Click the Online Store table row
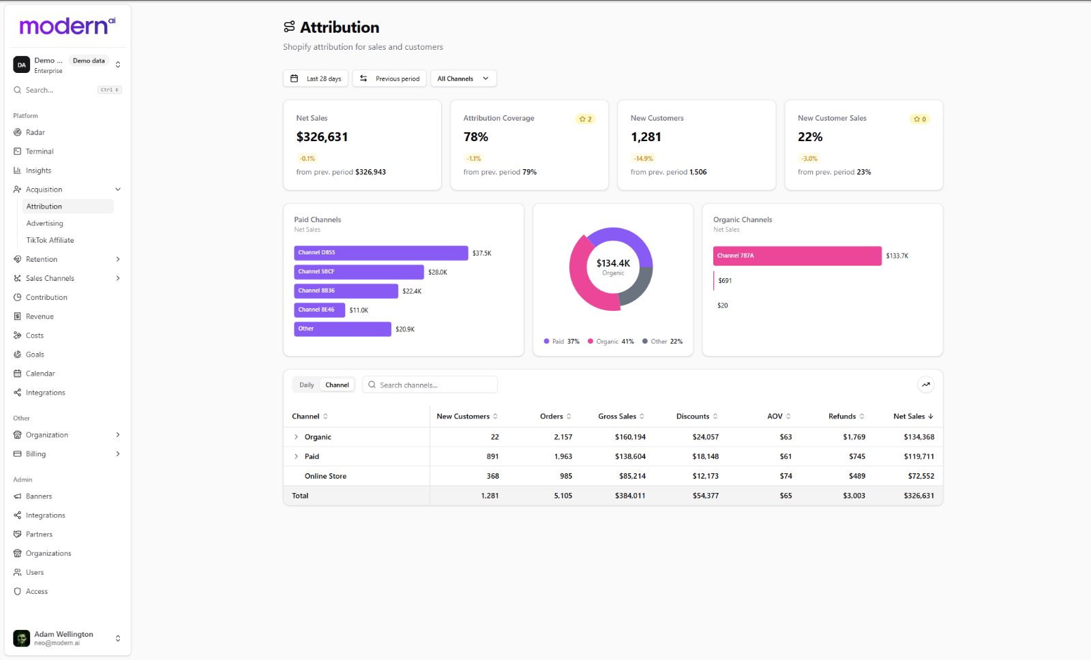The height and width of the screenshot is (660, 1091). [x=613, y=477]
